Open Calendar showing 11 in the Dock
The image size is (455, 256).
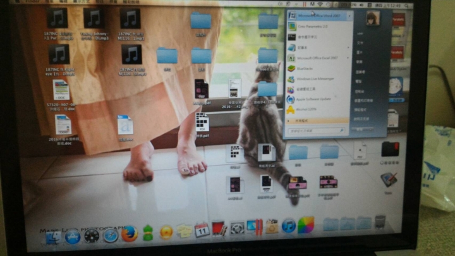pyautogui.click(x=202, y=231)
